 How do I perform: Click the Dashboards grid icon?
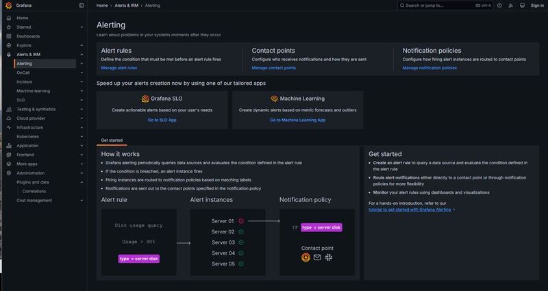(x=9, y=36)
